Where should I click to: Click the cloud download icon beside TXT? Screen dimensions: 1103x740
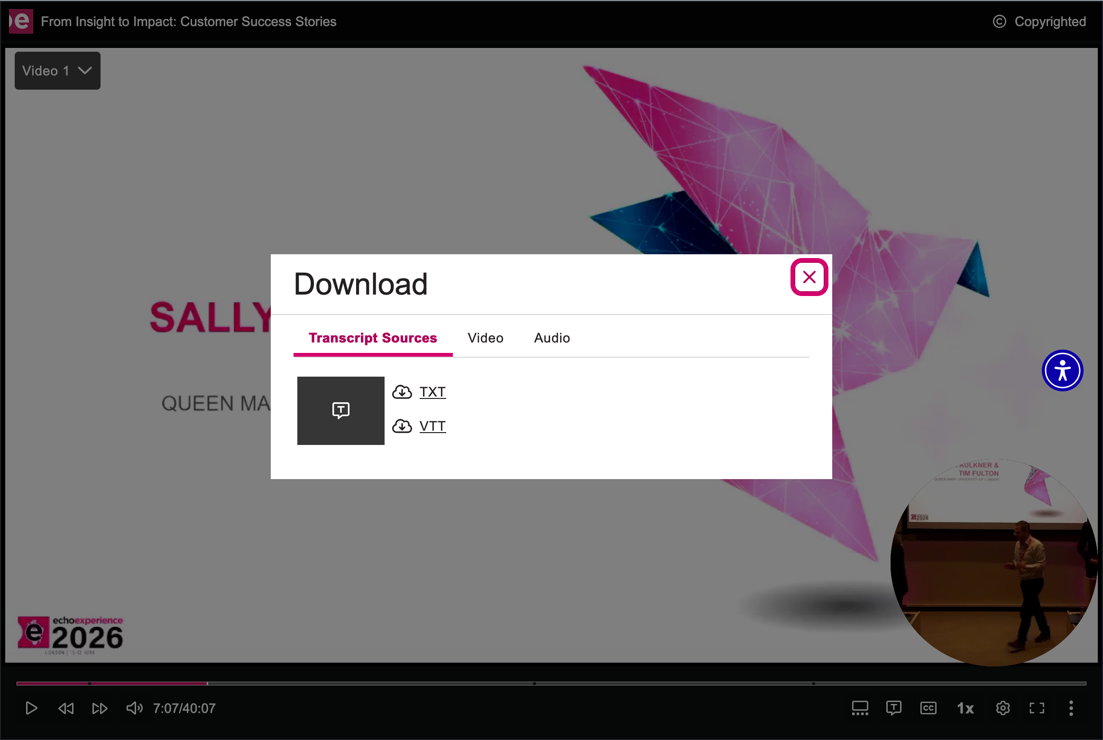(x=402, y=392)
